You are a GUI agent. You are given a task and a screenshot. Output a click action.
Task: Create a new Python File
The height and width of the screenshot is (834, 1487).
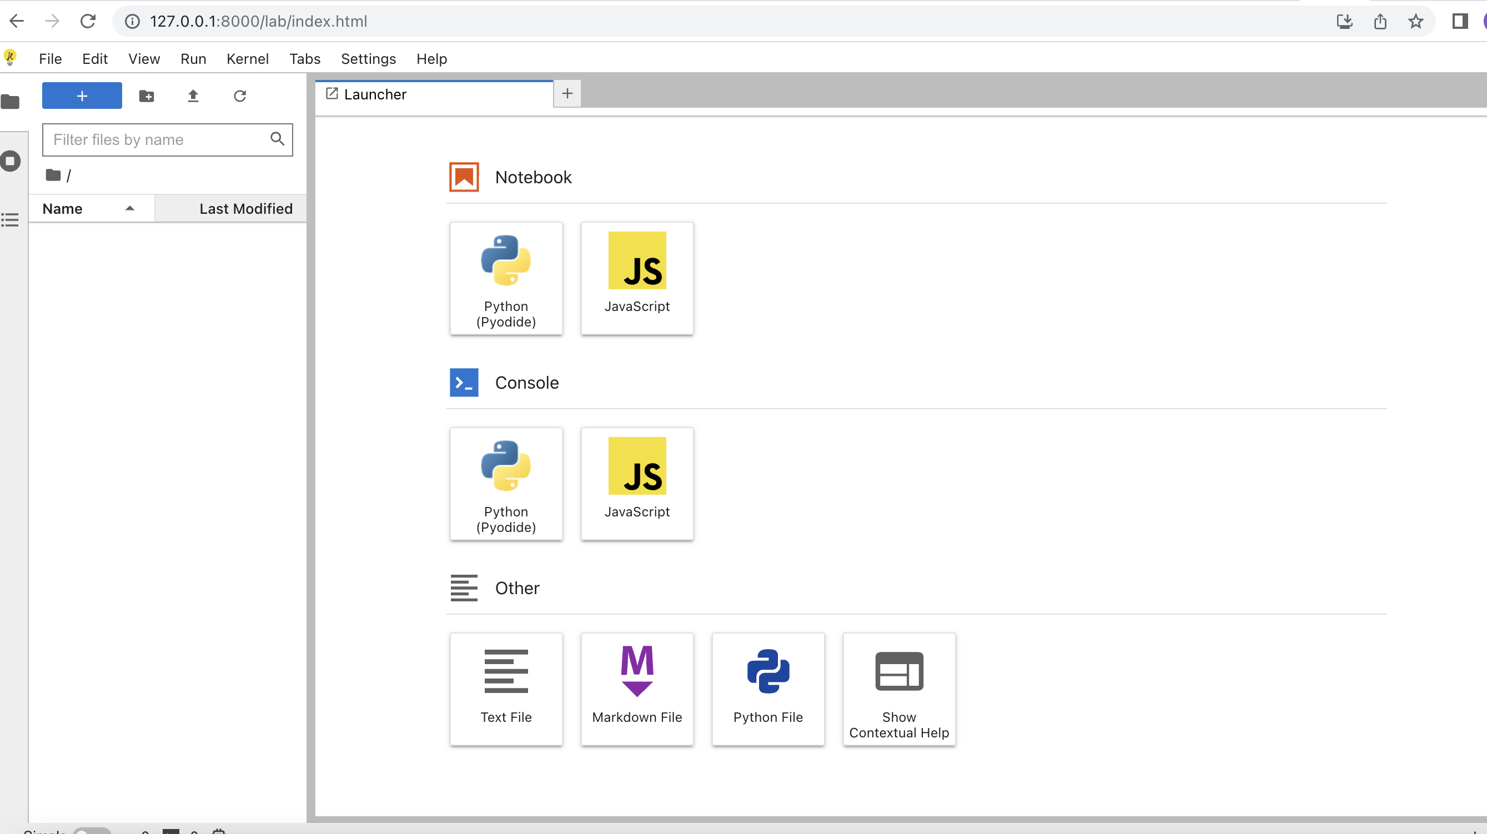coord(767,689)
